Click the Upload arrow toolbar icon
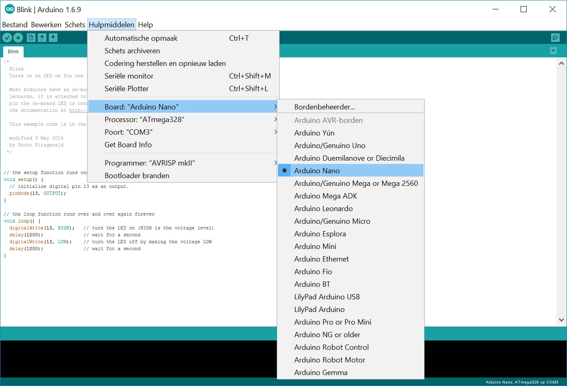The image size is (567, 386). pyautogui.click(x=18, y=38)
